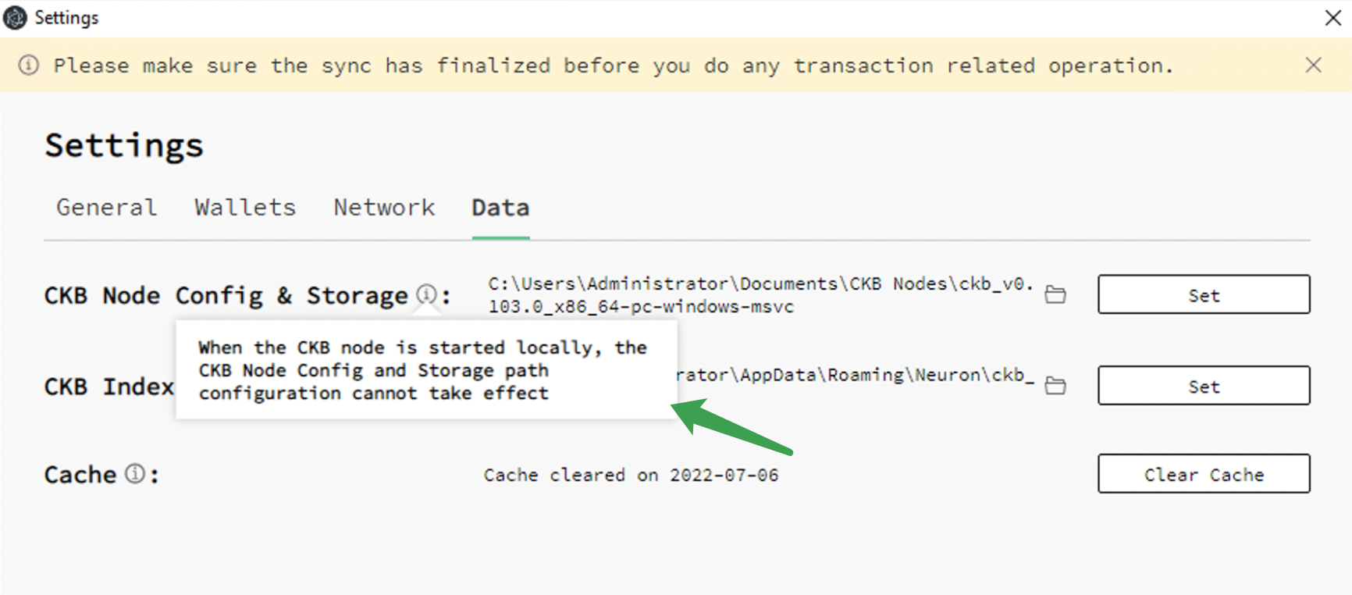Viewport: 1352px width, 595px height.
Task: Dismiss the sync warning banner
Action: click(1314, 65)
